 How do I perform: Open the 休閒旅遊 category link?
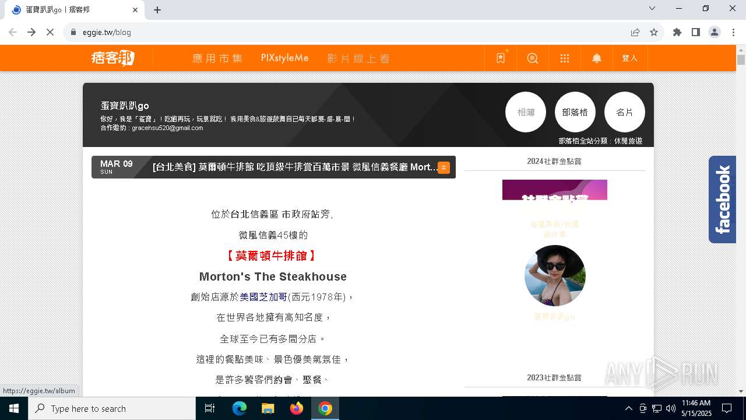click(x=628, y=141)
